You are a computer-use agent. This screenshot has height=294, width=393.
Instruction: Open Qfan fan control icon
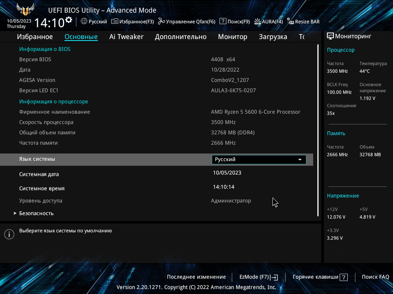pos(162,21)
